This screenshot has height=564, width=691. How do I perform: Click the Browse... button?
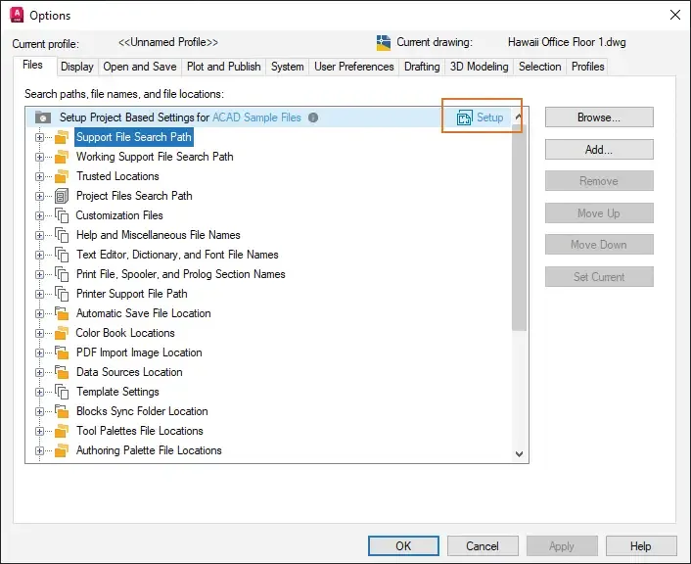(x=599, y=117)
